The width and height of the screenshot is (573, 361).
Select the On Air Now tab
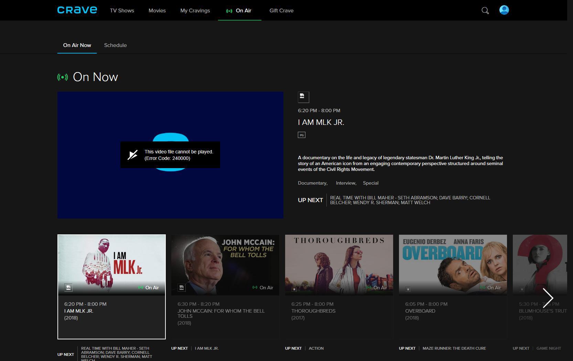click(x=77, y=45)
